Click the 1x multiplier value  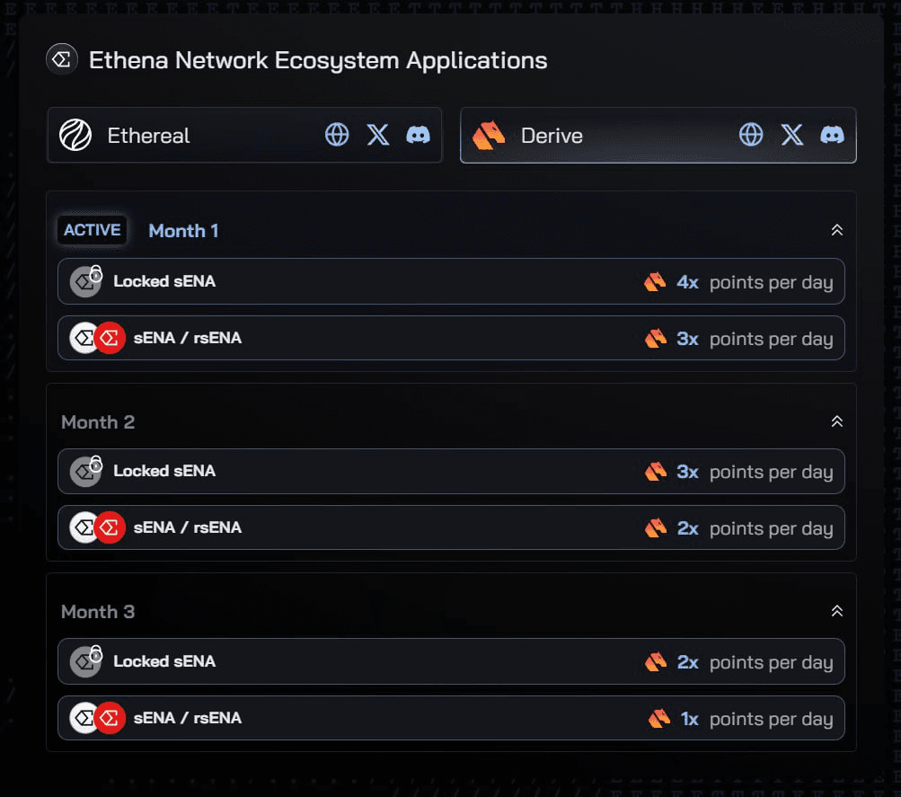690,719
